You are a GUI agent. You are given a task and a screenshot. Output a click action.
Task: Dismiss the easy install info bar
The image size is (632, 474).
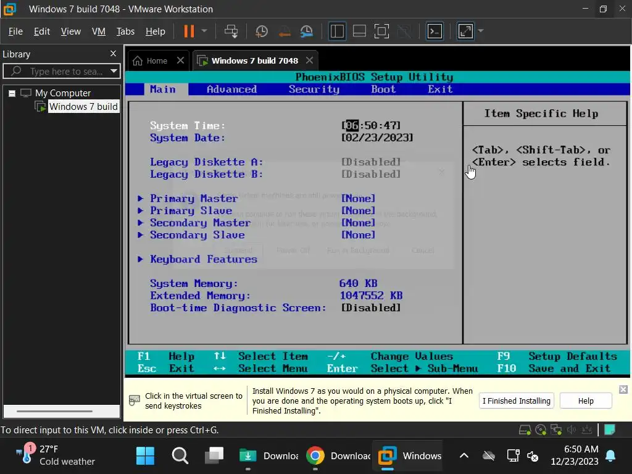[x=623, y=389]
